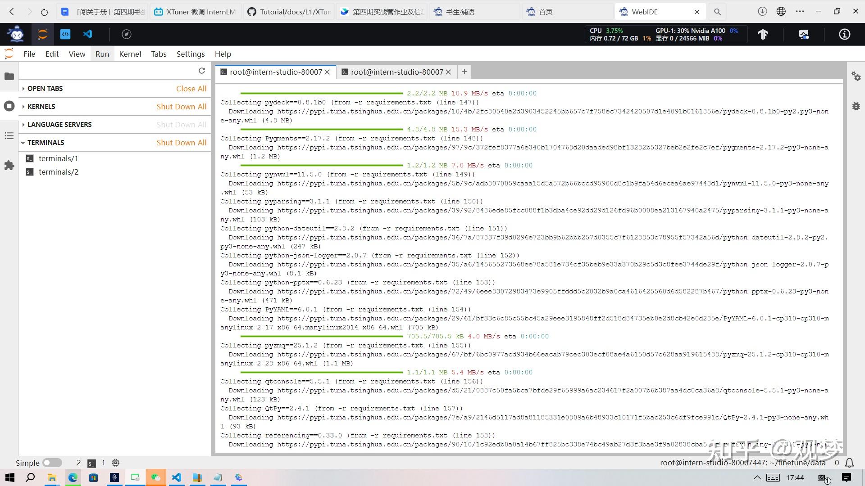Switch to the GitHub Tutorial browser tab
The image size is (865, 486).
click(x=289, y=12)
